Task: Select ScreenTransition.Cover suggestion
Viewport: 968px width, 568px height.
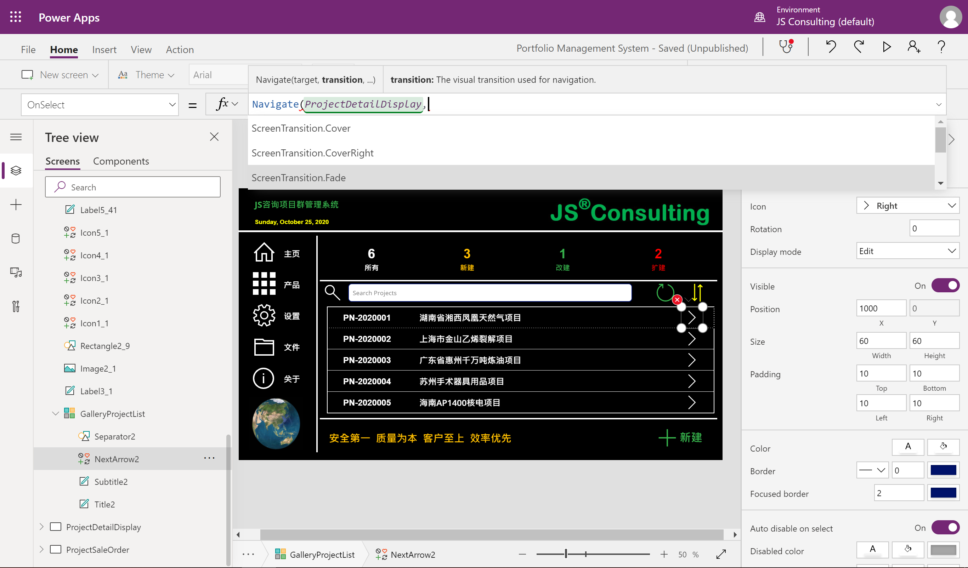Action: [591, 128]
